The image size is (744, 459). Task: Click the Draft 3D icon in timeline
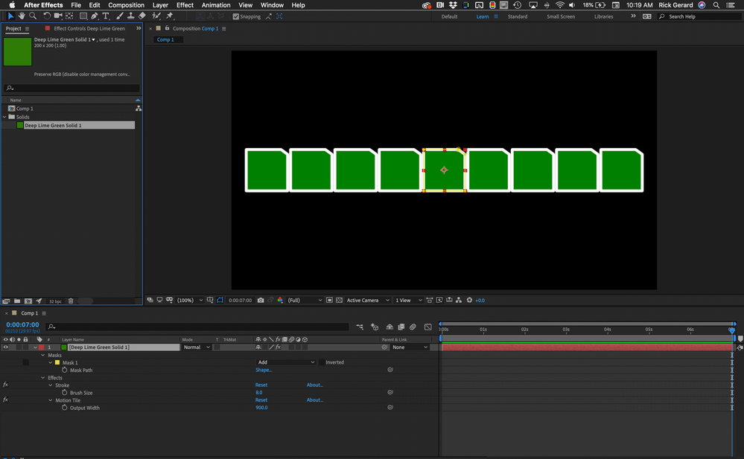[375, 327]
